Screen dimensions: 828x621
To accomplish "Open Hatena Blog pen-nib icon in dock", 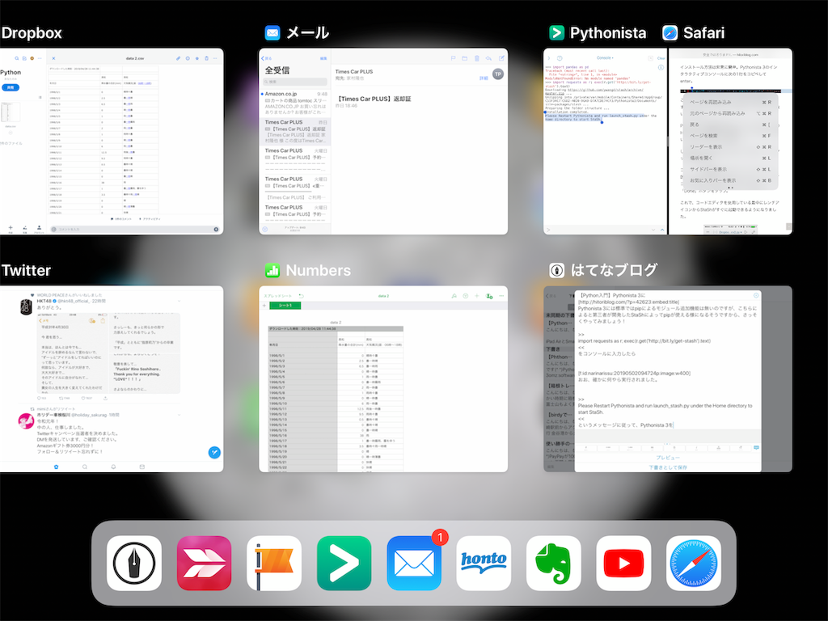I will click(134, 563).
